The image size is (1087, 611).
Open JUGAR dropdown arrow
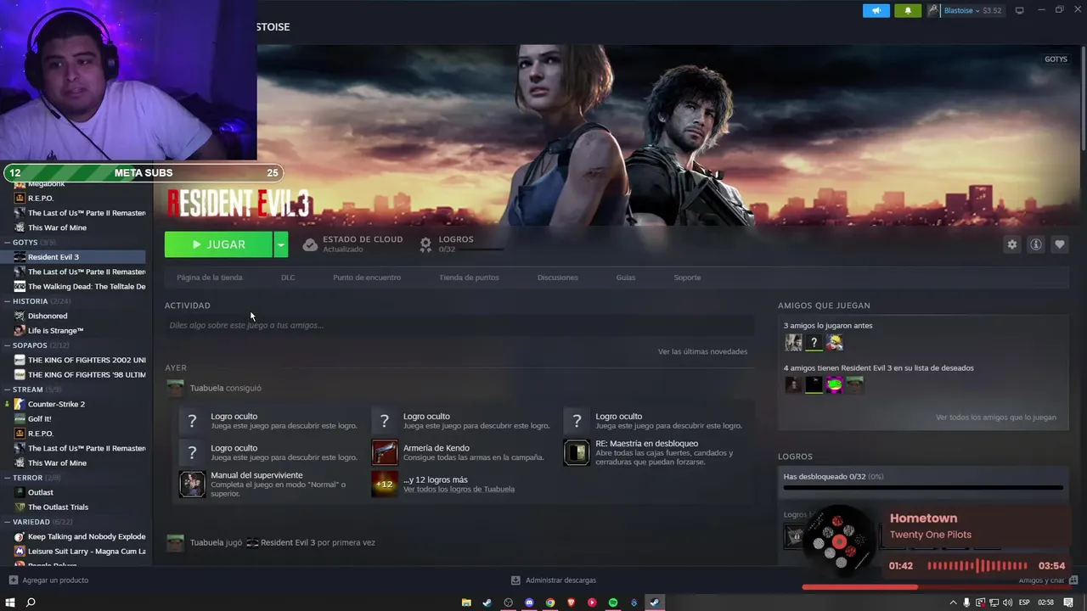(x=281, y=244)
